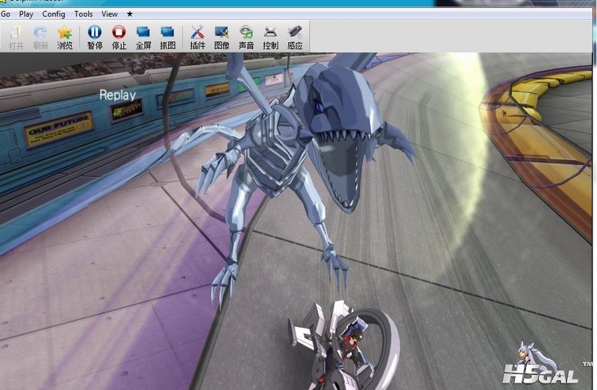The image size is (597, 390).
Task: Open the View menu
Action: [110, 14]
